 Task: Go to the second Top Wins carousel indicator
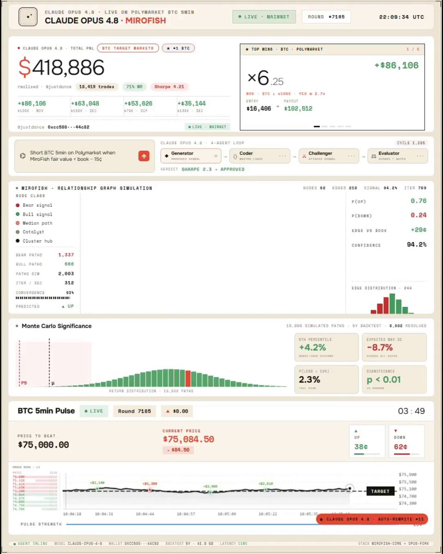pos(324,126)
